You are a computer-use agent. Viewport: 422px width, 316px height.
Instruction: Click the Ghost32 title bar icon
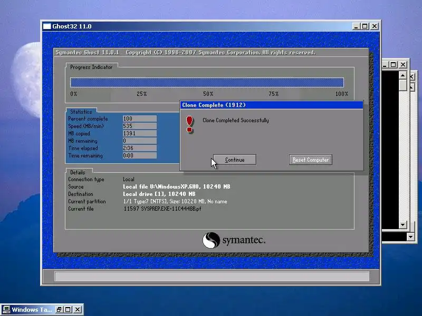[x=47, y=26]
